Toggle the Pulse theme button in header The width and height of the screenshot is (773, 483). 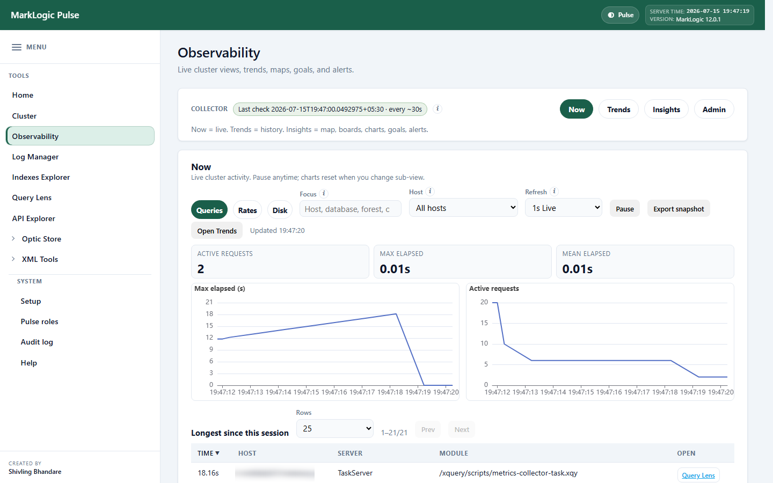click(621, 15)
